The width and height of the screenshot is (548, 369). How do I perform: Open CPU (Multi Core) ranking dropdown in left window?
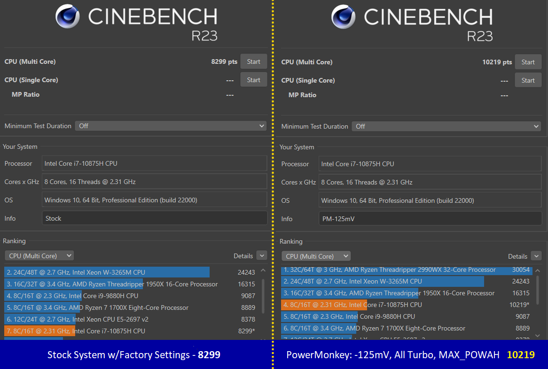tap(39, 256)
